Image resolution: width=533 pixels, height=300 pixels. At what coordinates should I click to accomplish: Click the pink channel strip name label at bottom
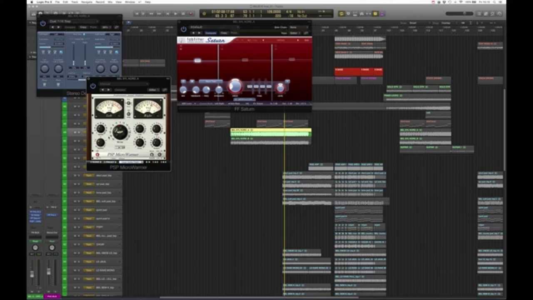pyautogui.click(x=52, y=296)
